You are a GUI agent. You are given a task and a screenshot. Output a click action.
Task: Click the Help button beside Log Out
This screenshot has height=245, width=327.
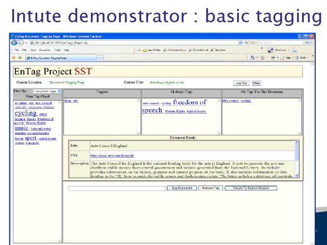coord(257,83)
